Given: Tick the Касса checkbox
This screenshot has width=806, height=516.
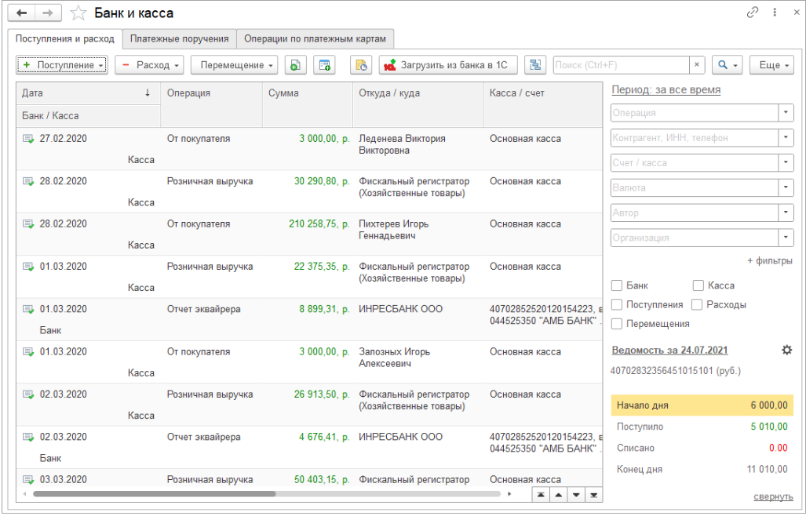Looking at the screenshot, I should coord(698,286).
